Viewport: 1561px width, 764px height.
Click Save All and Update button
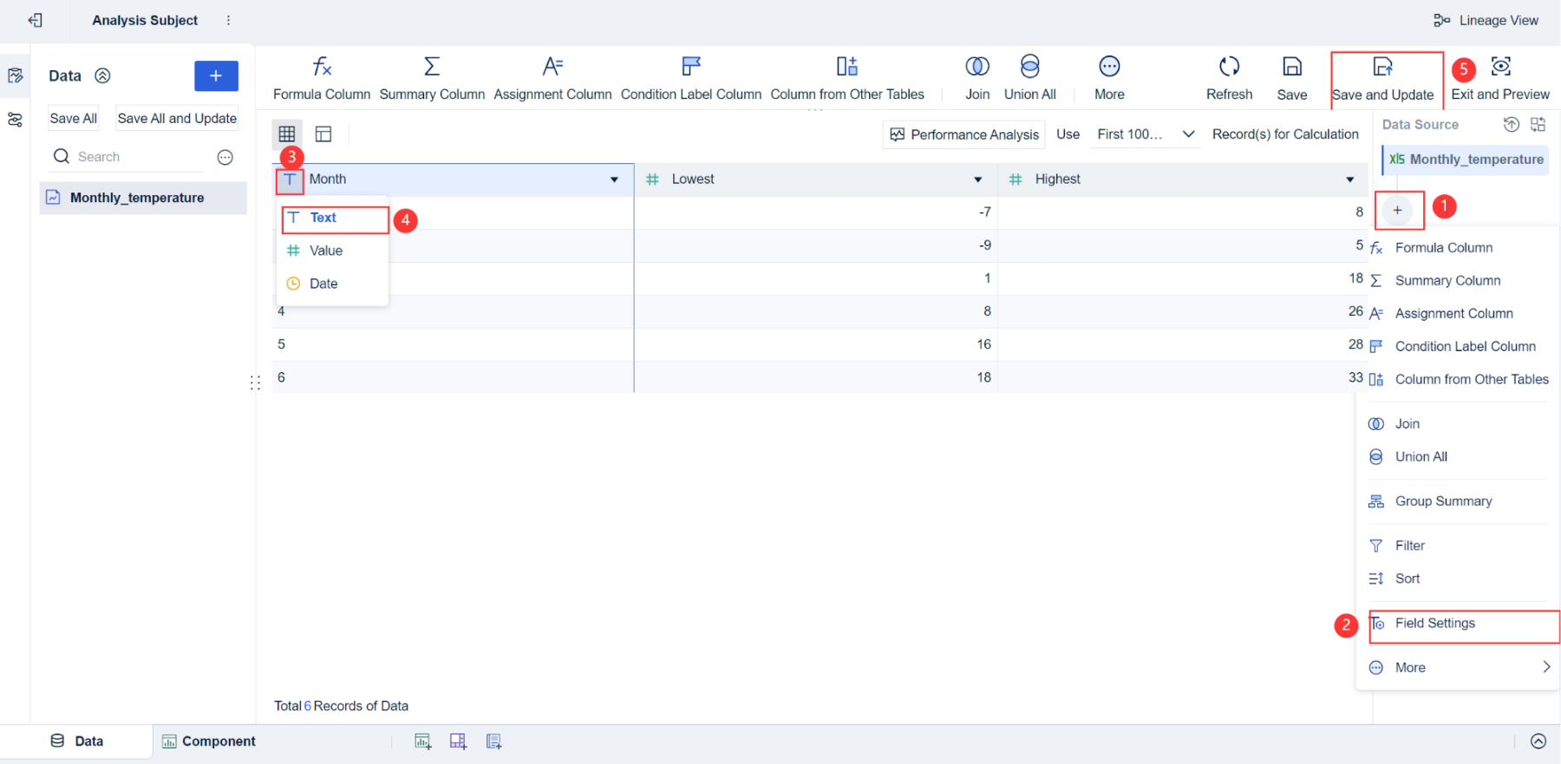pyautogui.click(x=177, y=119)
